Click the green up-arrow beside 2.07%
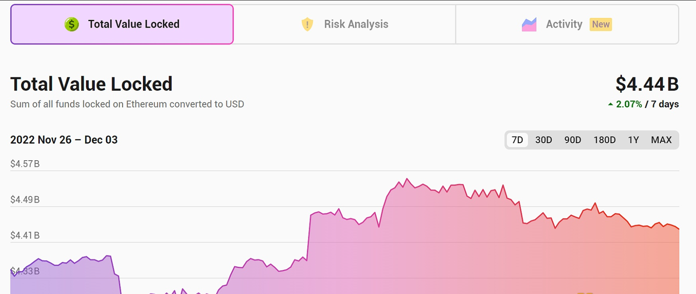The image size is (696, 294). (610, 105)
